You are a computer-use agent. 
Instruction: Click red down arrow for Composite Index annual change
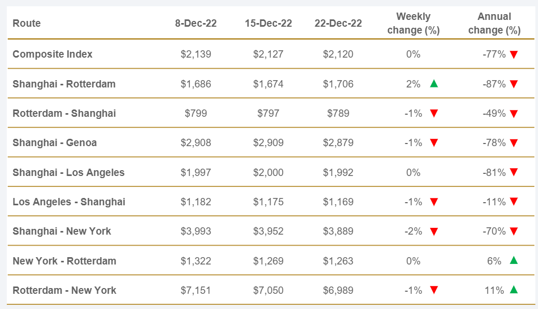tap(514, 54)
